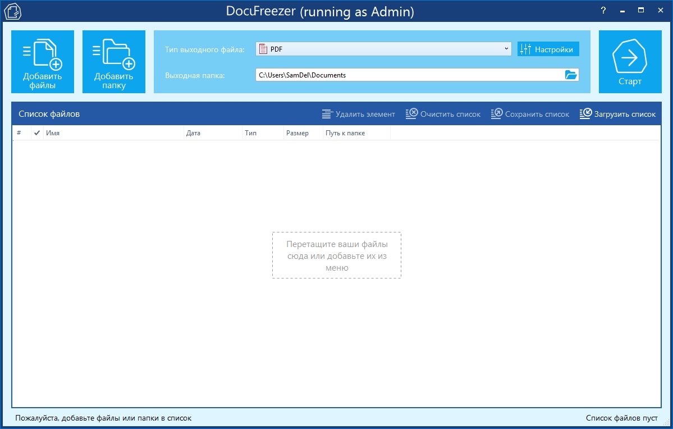Click the DocuFreezer logo icon in title bar

12,11
